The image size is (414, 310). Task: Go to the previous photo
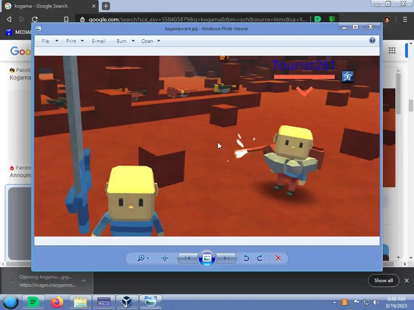click(x=188, y=258)
